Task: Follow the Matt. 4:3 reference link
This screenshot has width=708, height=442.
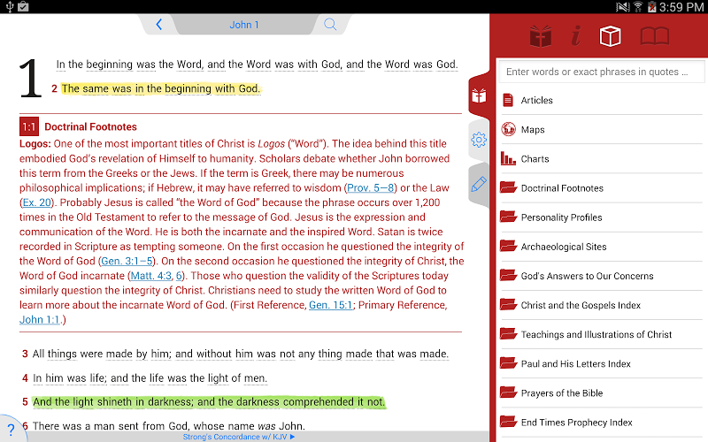Action: tap(150, 276)
